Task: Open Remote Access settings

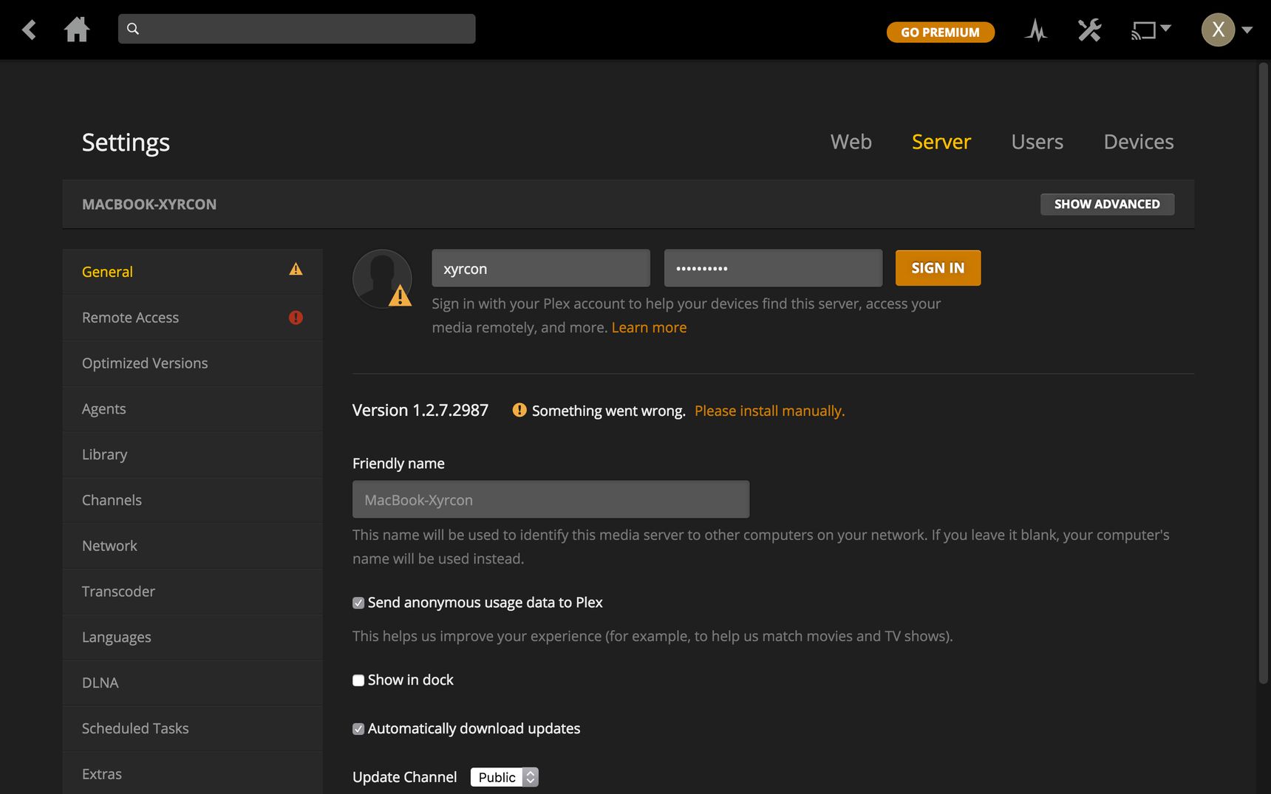Action: tap(192, 318)
